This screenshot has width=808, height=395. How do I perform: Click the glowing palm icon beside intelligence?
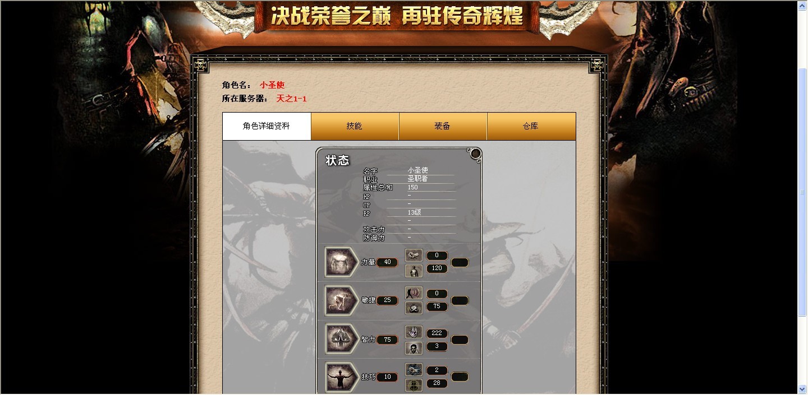(x=414, y=332)
